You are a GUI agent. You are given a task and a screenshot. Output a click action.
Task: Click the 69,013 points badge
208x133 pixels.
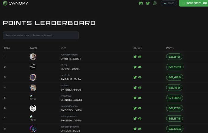(174, 57)
